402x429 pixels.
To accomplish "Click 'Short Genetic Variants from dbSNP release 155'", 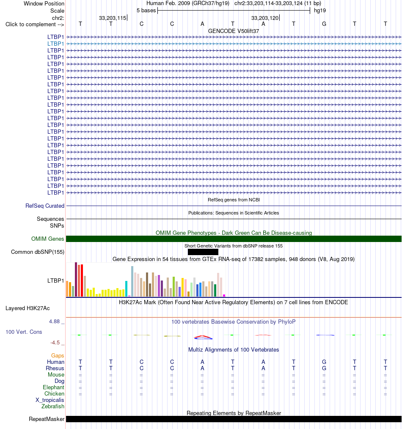I will point(234,246).
